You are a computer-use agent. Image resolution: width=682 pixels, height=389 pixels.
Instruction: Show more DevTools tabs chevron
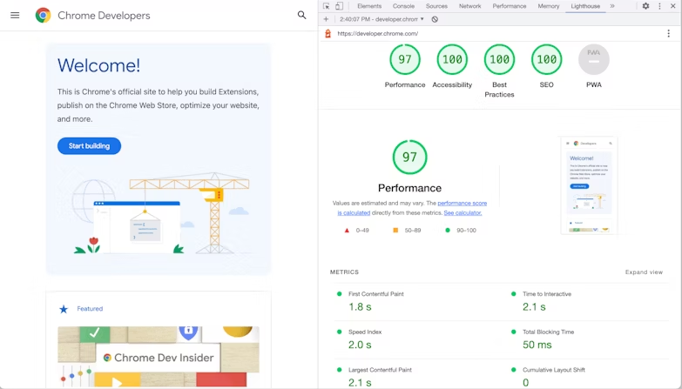click(x=612, y=6)
